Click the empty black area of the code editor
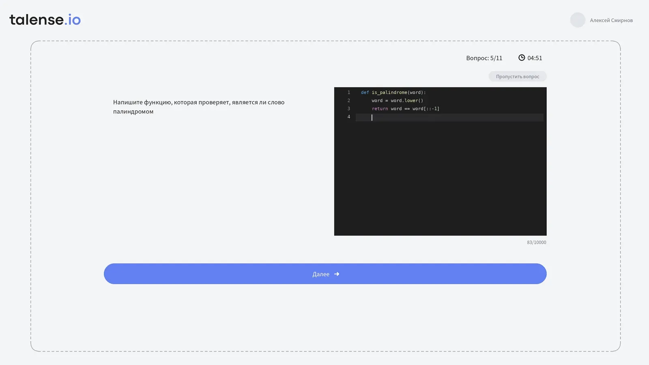 click(x=440, y=178)
